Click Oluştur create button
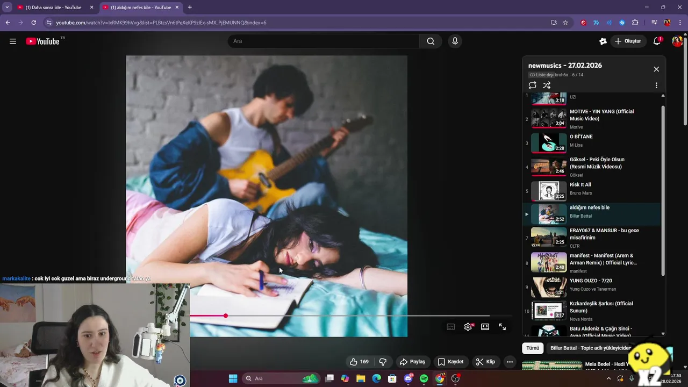The width and height of the screenshot is (688, 387). click(x=628, y=41)
